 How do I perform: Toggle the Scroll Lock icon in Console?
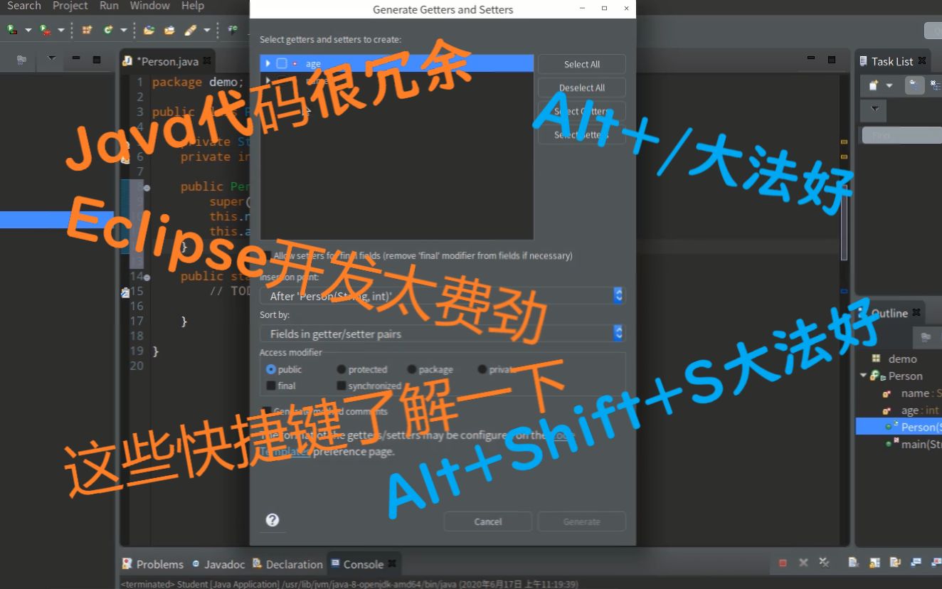pos(874,563)
